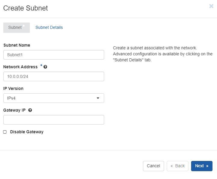Focus the Subnet Name input field
Screen dimensions: 217x179
coord(54,55)
